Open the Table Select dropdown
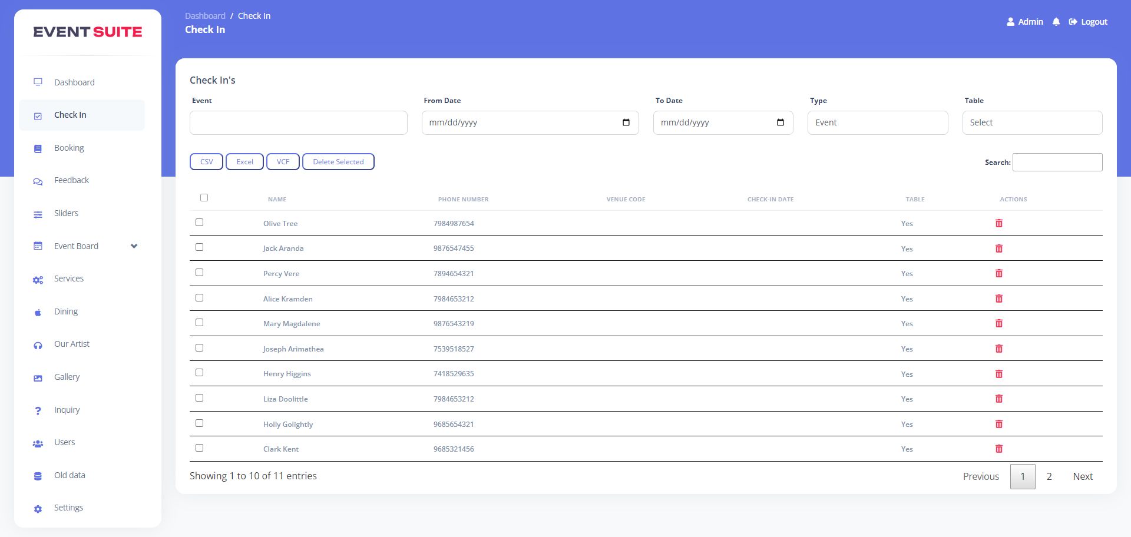 coord(1031,122)
